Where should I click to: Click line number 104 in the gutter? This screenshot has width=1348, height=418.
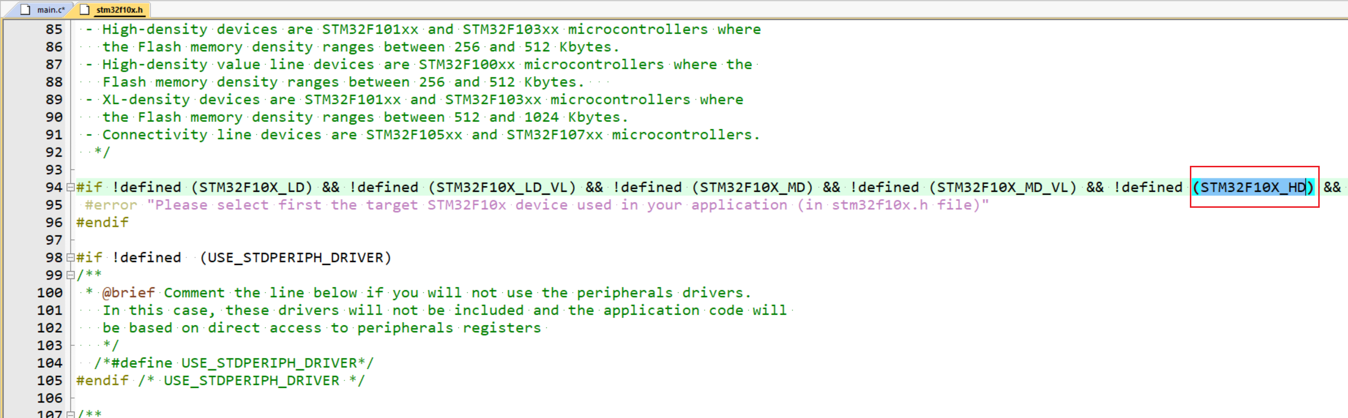(49, 362)
